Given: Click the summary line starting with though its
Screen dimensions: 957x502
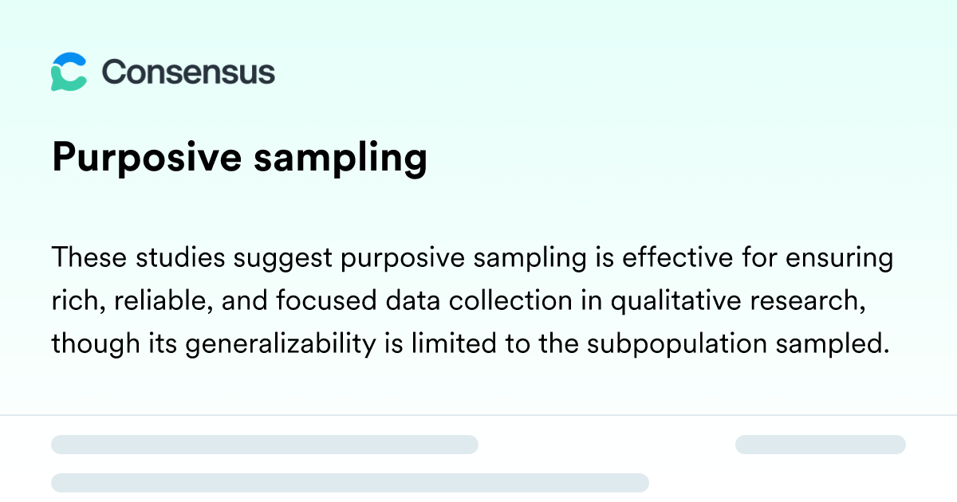Looking at the screenshot, I should coord(470,343).
